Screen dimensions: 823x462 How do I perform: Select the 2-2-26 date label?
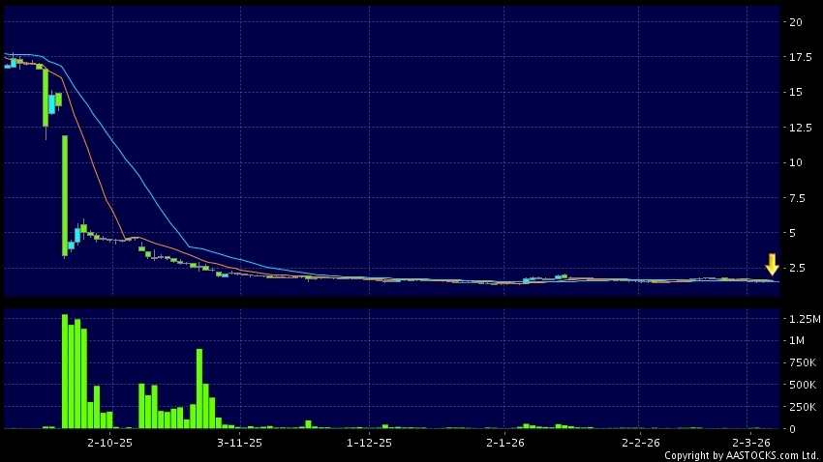point(640,443)
